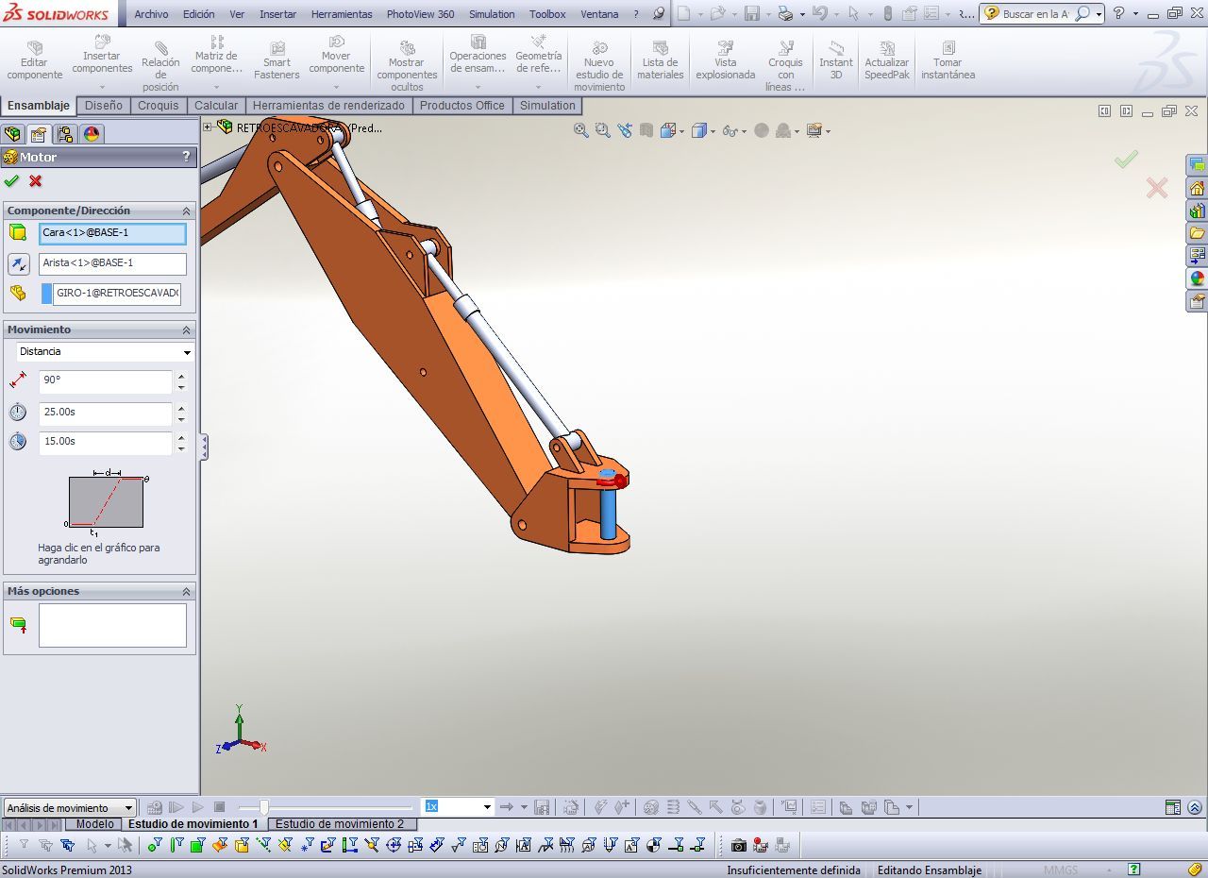Screen dimensions: 1208x878
Task: Collapse the Componente/Dirección section
Action: 186,211
